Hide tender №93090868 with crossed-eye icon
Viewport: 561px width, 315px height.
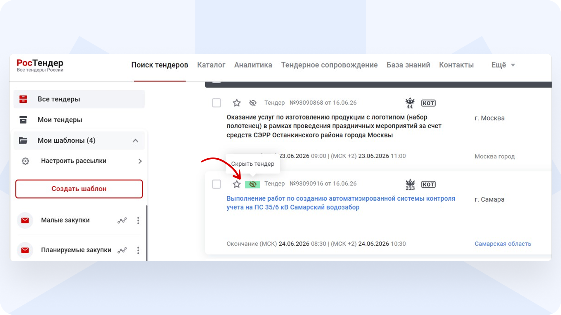tap(253, 103)
